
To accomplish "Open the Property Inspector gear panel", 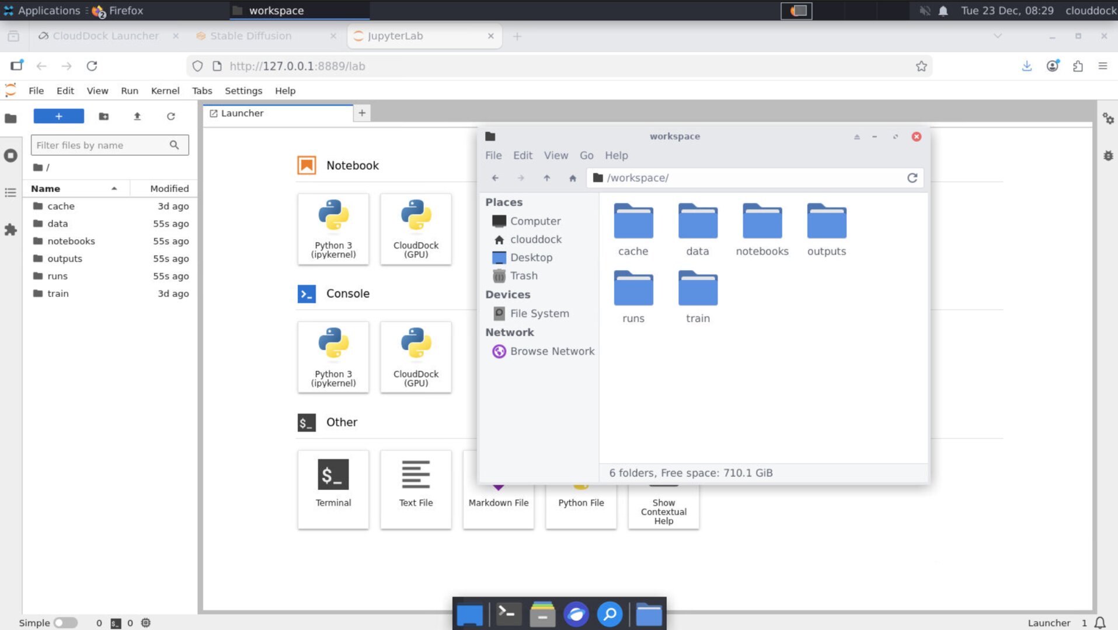I will (x=1107, y=118).
